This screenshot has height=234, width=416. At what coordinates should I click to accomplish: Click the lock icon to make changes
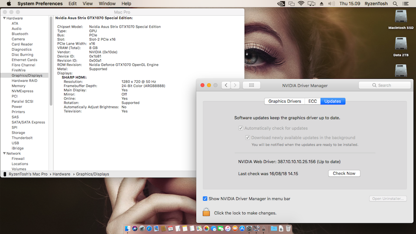pyautogui.click(x=206, y=212)
